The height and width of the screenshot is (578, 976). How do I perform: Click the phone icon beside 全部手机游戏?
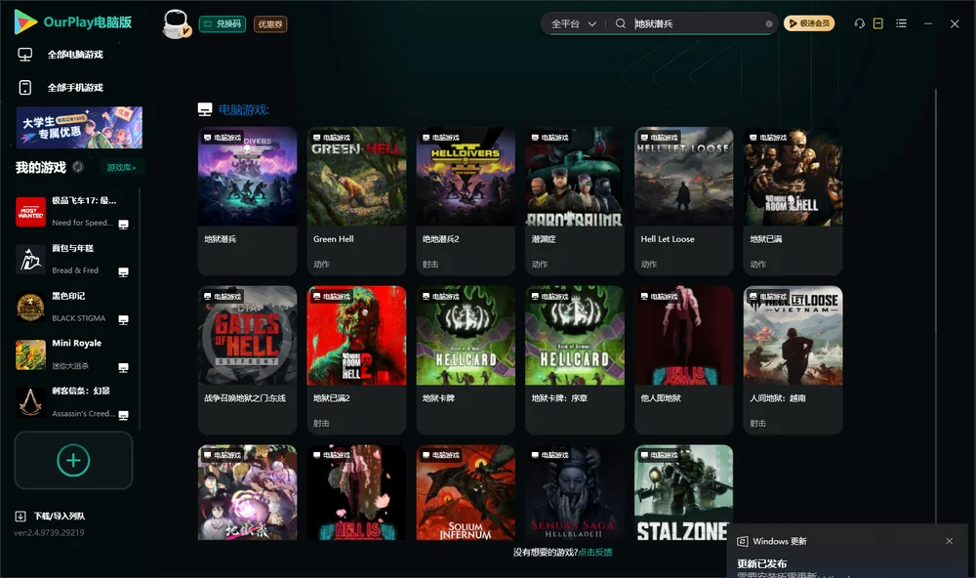(x=25, y=88)
